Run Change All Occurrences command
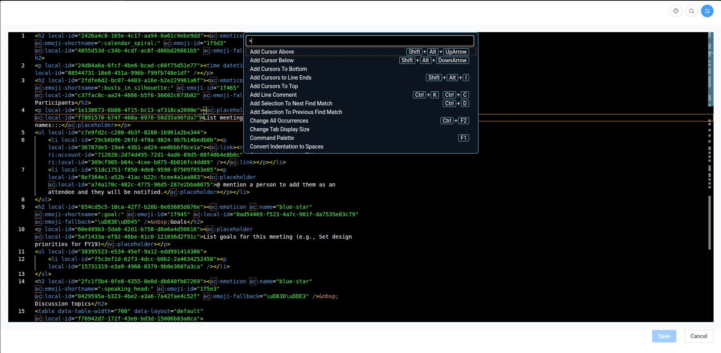This screenshot has width=721, height=353. (279, 121)
